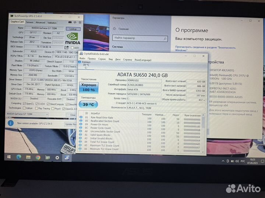This screenshot has width=265, height=198.
Task: Click GPU-Z refresh icon
Action: point(75,22)
